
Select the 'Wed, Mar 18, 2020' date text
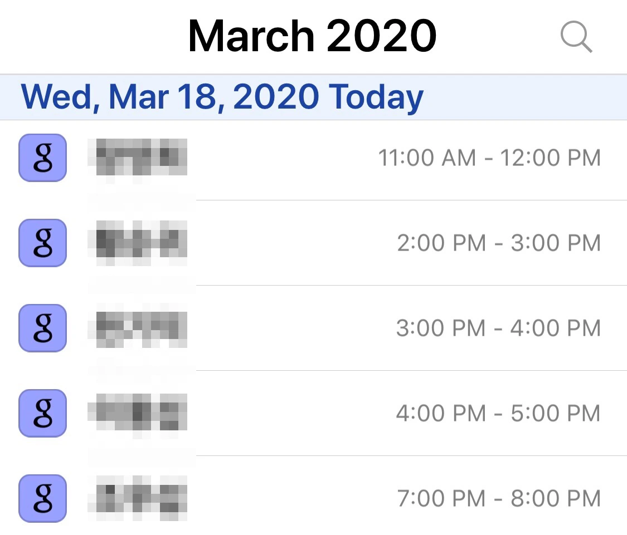169,97
